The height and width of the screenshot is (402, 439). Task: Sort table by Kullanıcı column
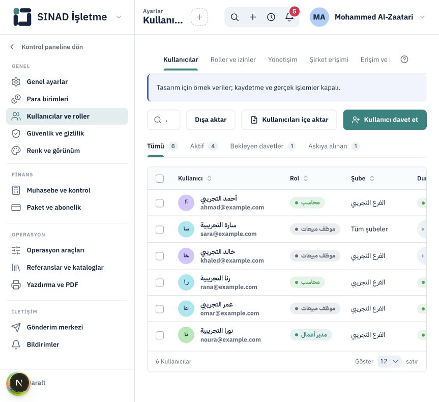pyautogui.click(x=195, y=179)
